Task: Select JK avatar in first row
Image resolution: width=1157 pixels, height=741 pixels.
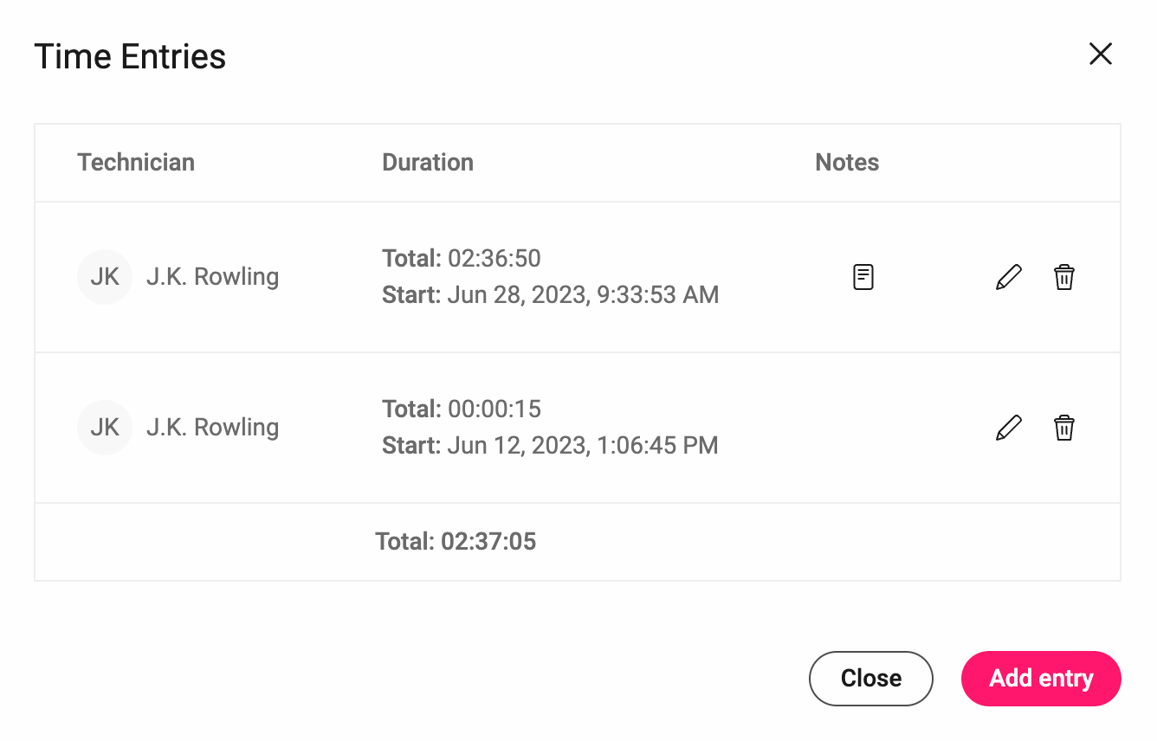Action: (x=105, y=277)
